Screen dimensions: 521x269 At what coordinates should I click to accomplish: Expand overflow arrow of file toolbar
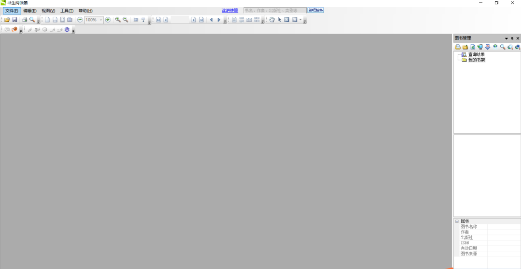click(39, 22)
